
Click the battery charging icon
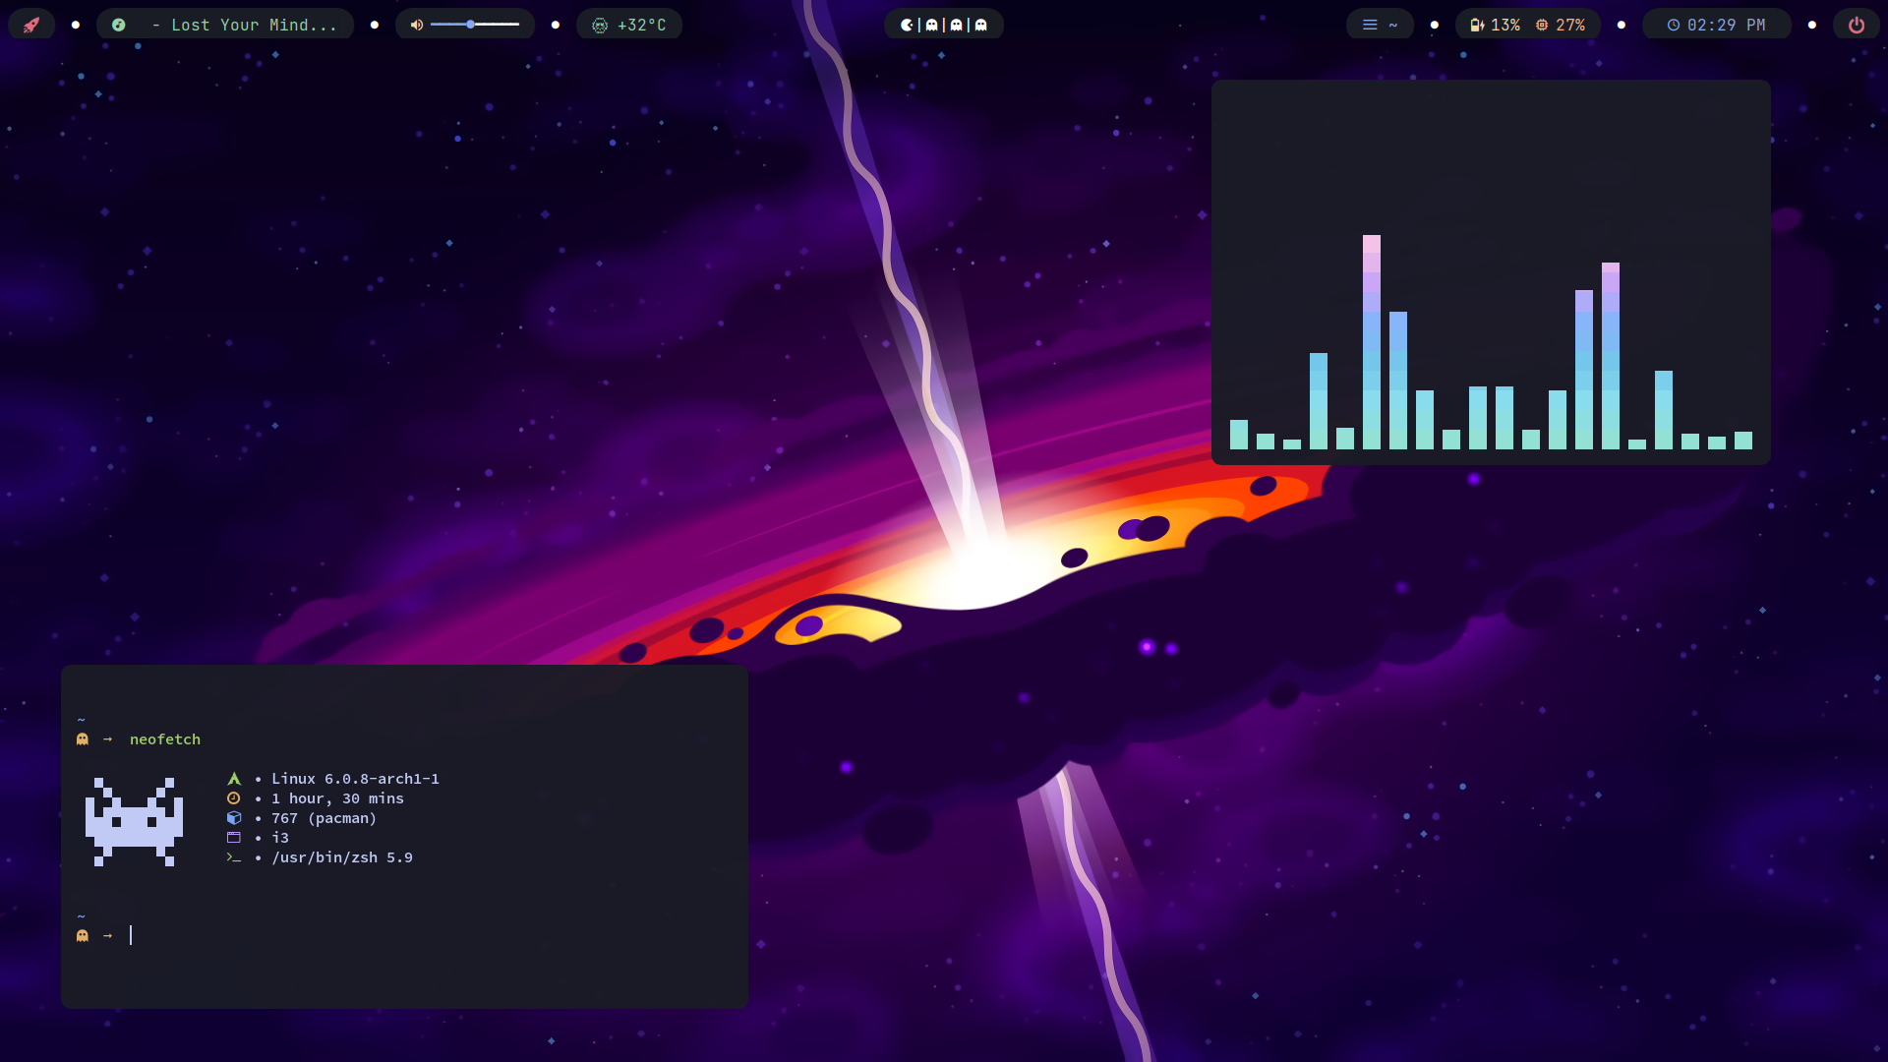pos(1476,25)
